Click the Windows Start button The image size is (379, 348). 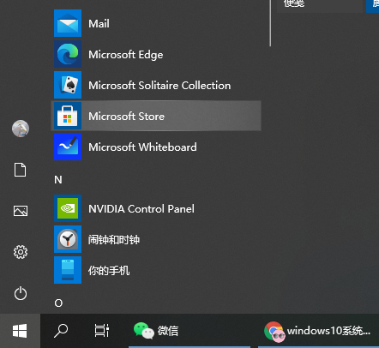tap(20, 331)
